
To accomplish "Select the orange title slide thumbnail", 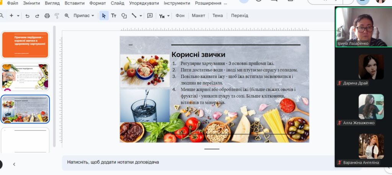I will pos(25,45).
